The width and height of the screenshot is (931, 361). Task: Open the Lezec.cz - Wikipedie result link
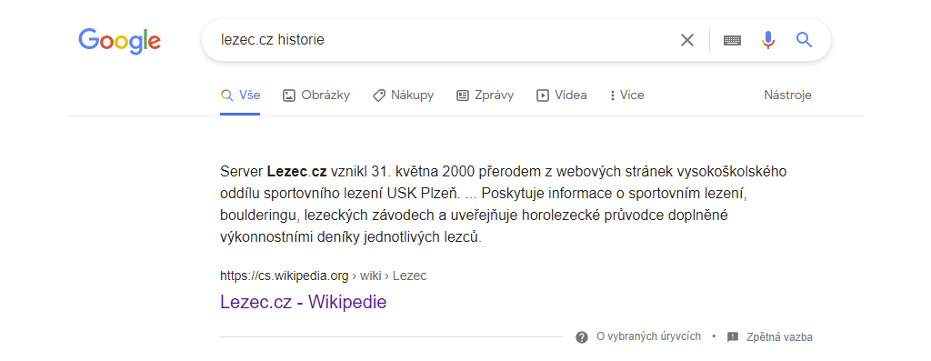304,302
